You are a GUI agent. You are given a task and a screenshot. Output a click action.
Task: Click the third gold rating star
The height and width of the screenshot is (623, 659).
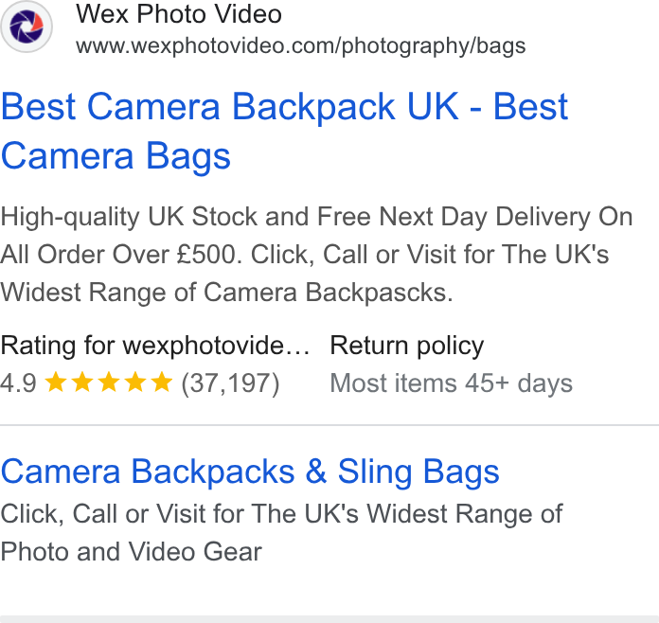coord(109,383)
